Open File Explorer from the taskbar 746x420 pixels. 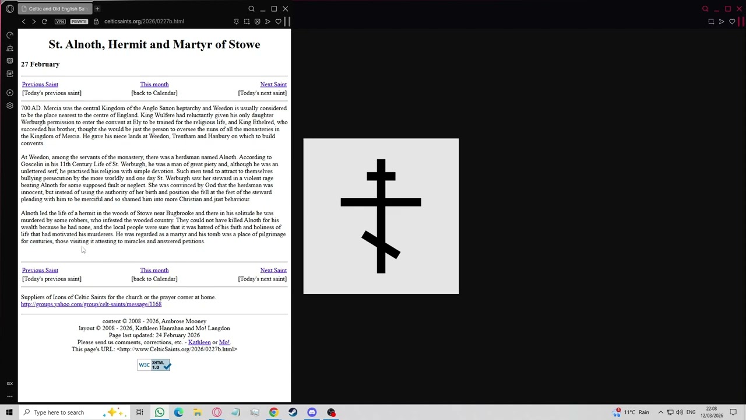pyautogui.click(x=198, y=412)
